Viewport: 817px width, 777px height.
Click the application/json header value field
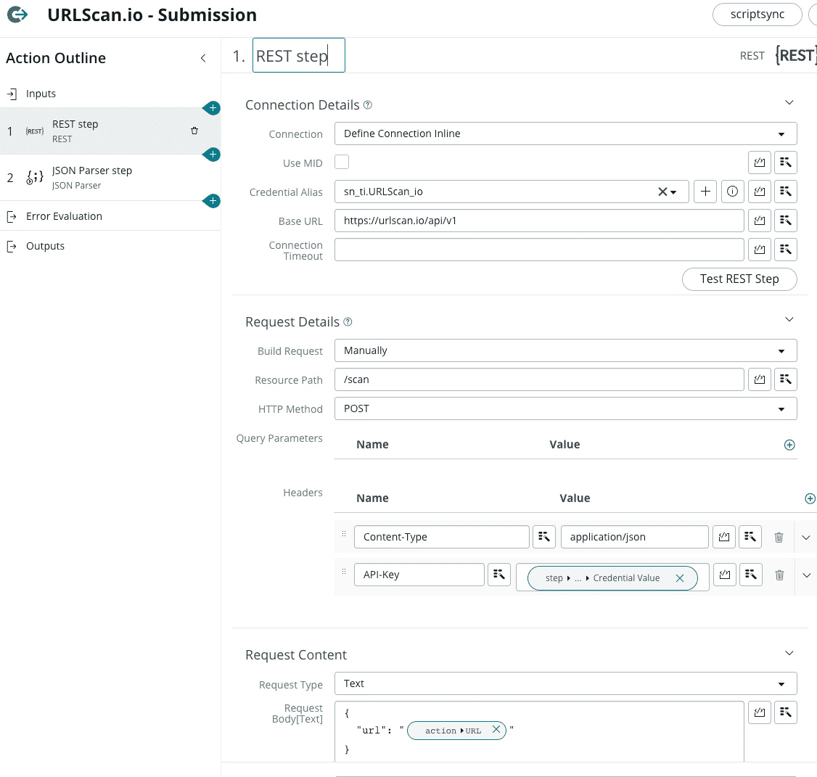(x=635, y=537)
